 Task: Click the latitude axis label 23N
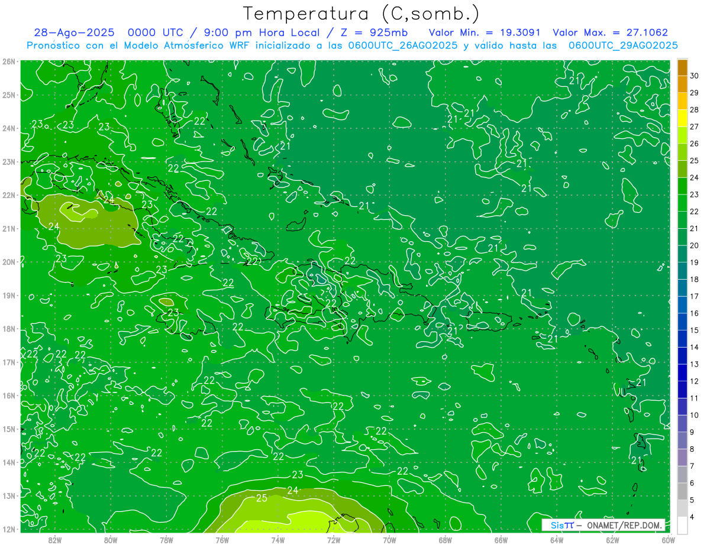pyautogui.click(x=9, y=161)
